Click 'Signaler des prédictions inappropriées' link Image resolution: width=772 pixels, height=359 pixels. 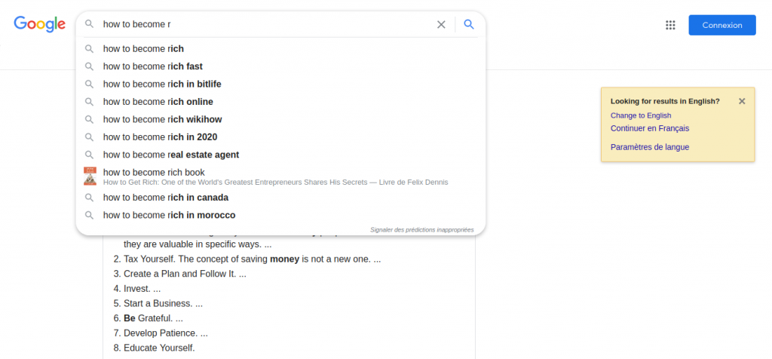(422, 230)
